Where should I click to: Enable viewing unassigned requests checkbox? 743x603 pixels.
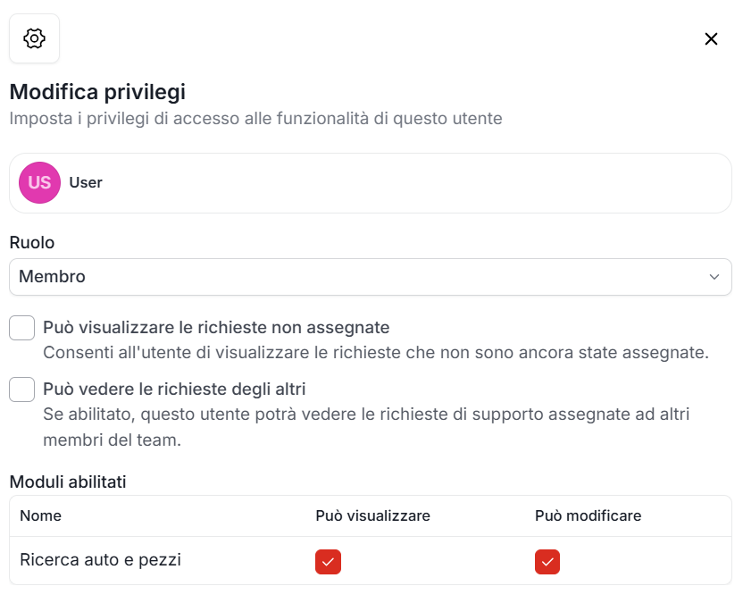tap(22, 328)
